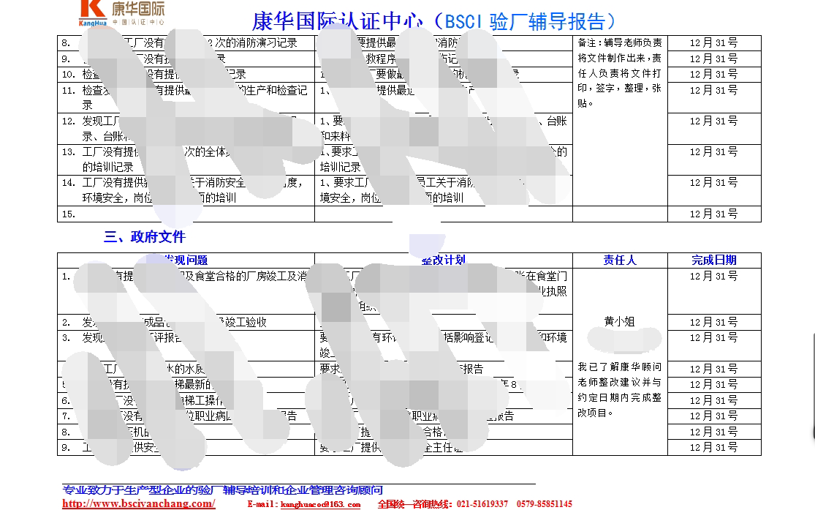Viewport: 815px width, 510px height.
Task: Select the 12月31号 date in the 黄小姐 row
Action: [713, 322]
